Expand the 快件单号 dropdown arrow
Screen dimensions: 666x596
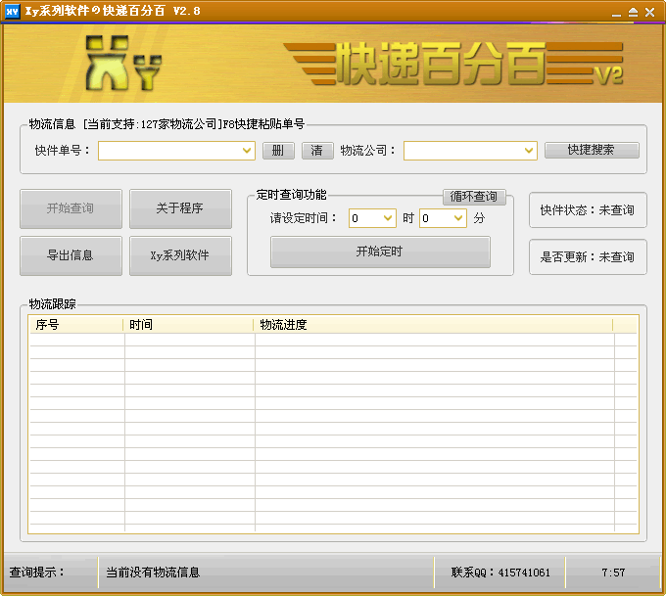click(247, 151)
